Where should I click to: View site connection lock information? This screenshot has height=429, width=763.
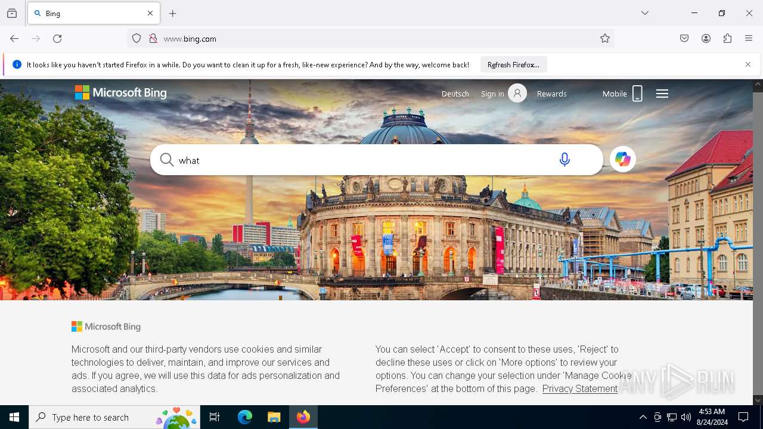(153, 39)
